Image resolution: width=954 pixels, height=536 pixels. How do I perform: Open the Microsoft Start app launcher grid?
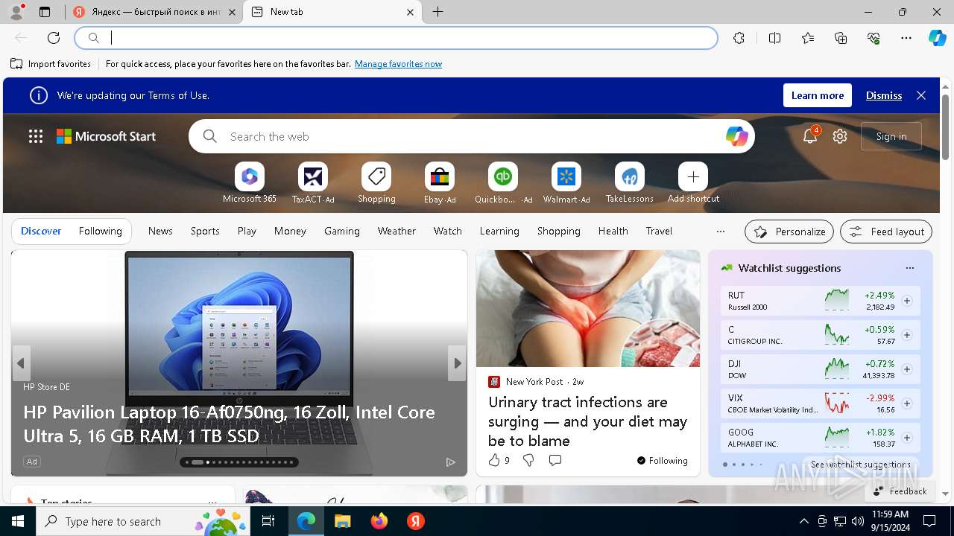tap(36, 136)
